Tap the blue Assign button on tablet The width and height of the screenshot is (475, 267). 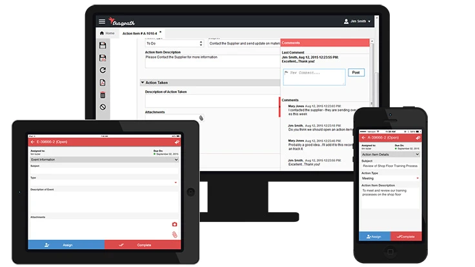66,245
